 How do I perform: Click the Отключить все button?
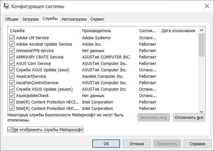[189, 118]
